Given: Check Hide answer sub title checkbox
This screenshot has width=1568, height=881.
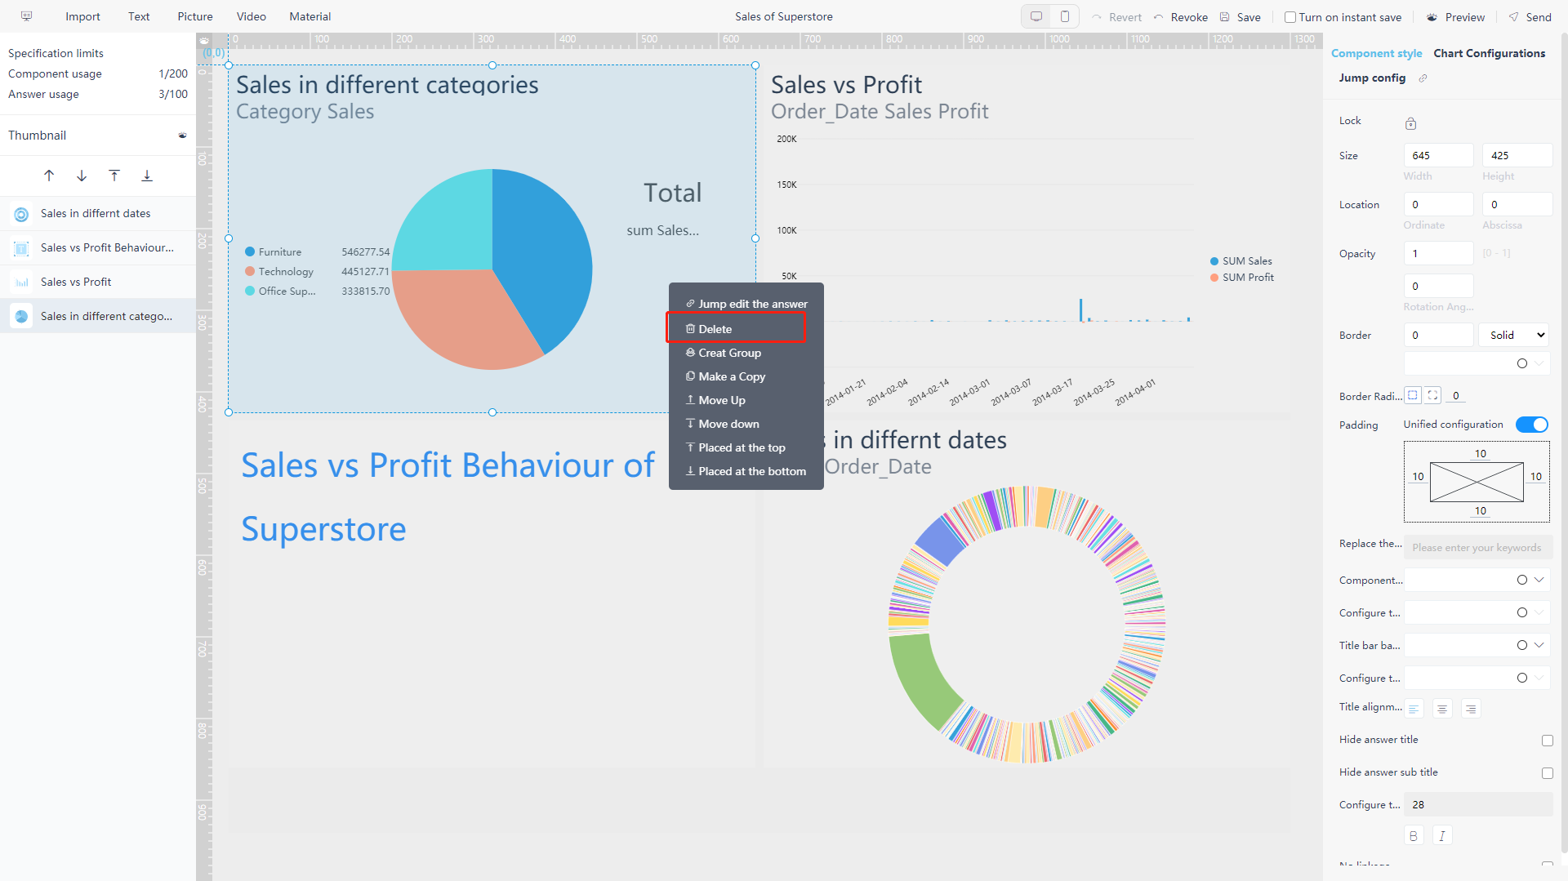Looking at the screenshot, I should tap(1548, 773).
